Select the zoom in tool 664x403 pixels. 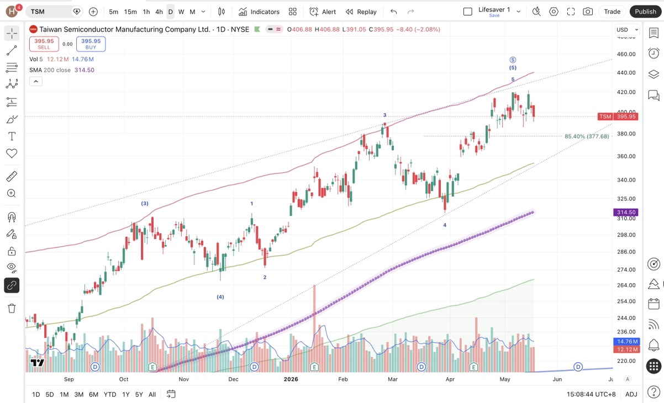coord(12,193)
